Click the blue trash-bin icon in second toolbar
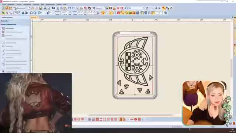Viewport: 236px width, 133px height. pos(146,13)
